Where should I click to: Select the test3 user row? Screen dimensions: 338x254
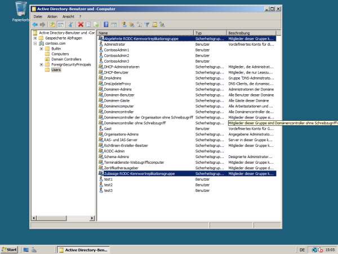pos(187,190)
